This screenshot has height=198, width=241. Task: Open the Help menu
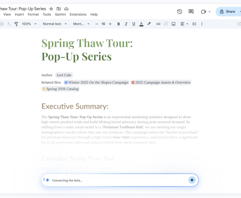[94, 15]
